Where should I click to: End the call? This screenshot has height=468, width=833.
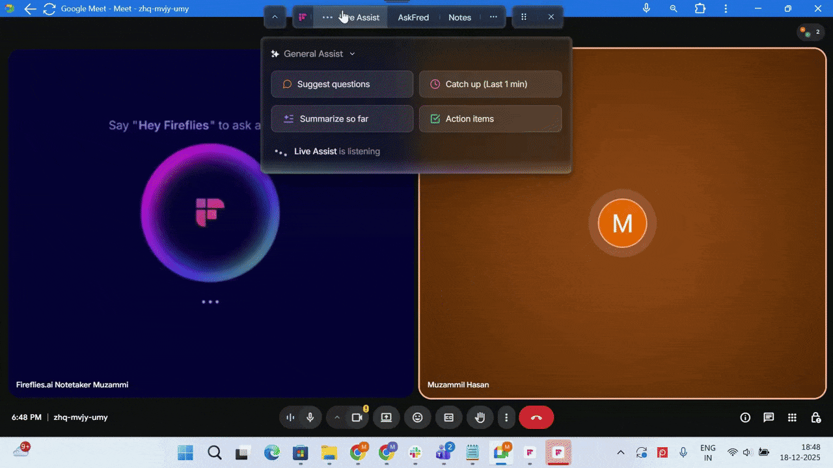point(536,417)
